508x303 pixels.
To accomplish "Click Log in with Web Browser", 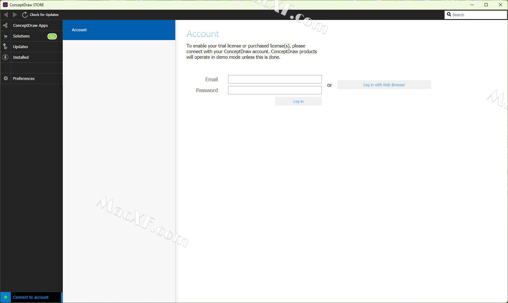I will (x=384, y=85).
